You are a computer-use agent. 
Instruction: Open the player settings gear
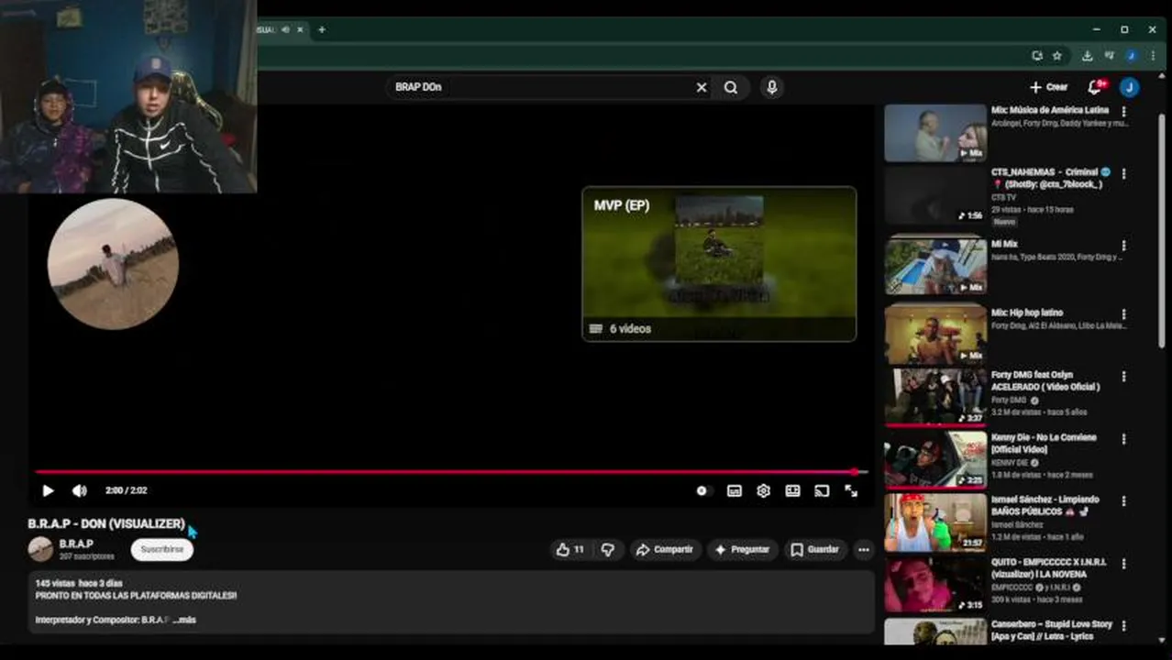coord(763,490)
